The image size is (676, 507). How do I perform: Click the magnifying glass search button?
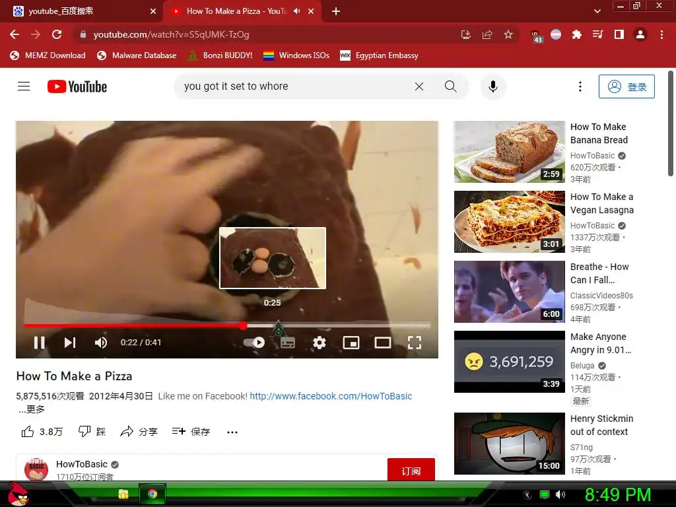click(x=450, y=86)
